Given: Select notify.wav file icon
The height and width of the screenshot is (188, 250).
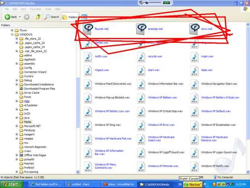Looking at the screenshot, I should click(88, 57).
